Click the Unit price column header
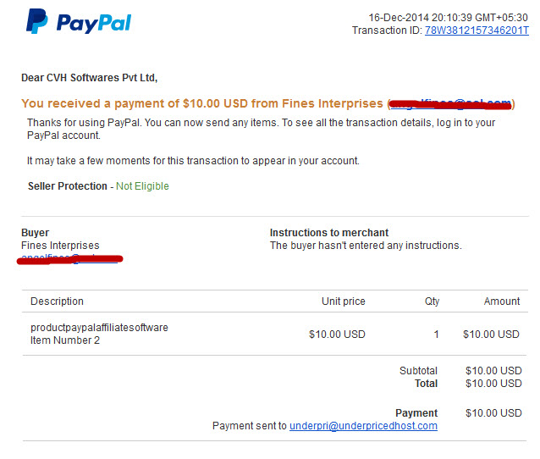Image resolution: width=540 pixels, height=459 pixels. click(344, 301)
